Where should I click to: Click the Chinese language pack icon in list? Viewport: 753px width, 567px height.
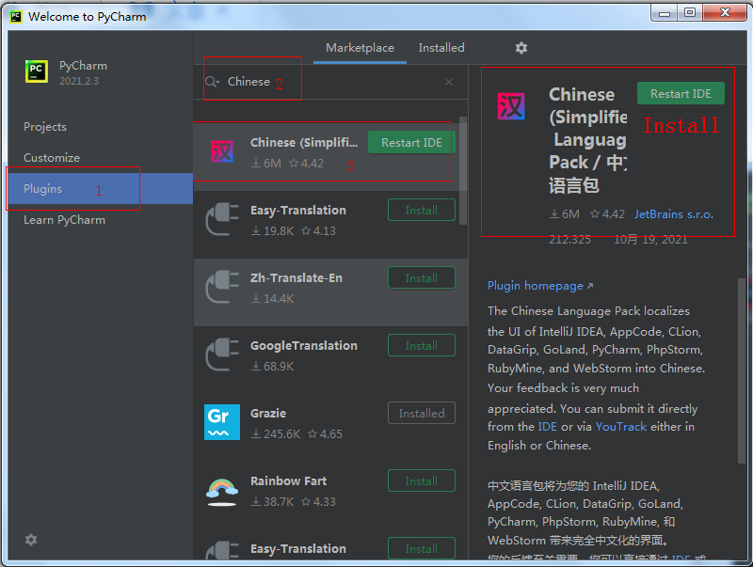[222, 151]
